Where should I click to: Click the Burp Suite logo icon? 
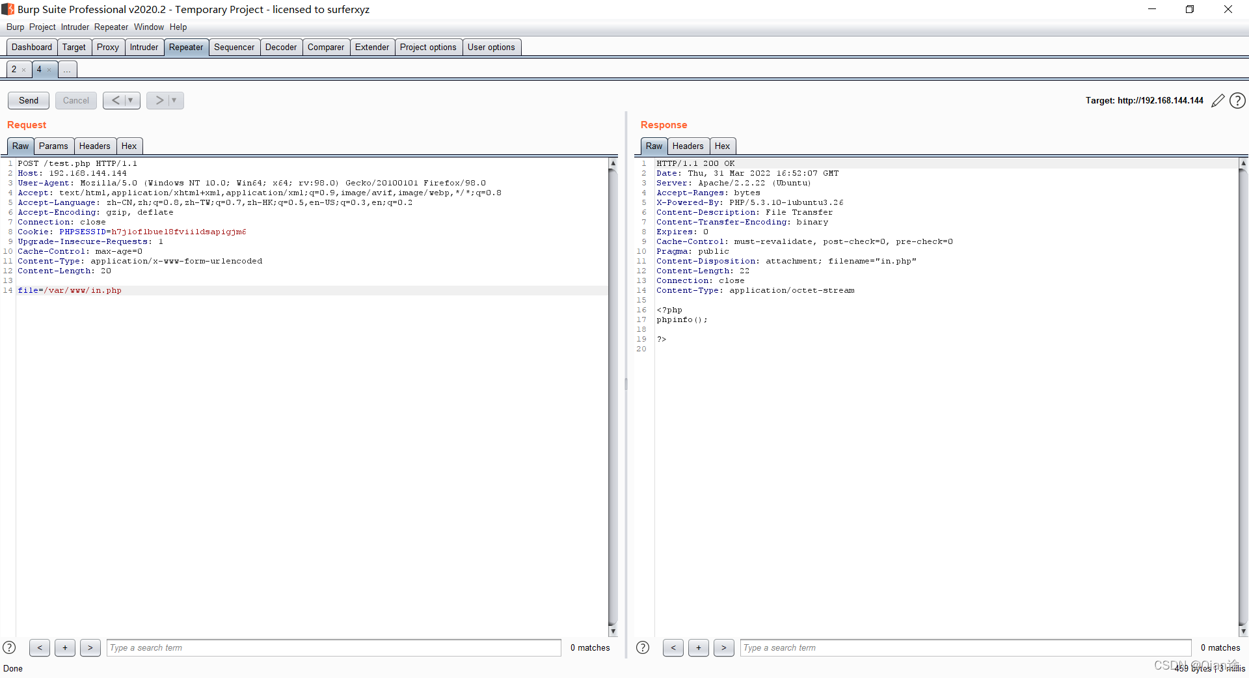point(8,9)
